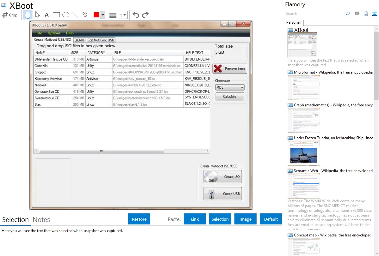Click the Concept map entry icon
The width and height of the screenshot is (379, 256).
pyautogui.click(x=290, y=235)
